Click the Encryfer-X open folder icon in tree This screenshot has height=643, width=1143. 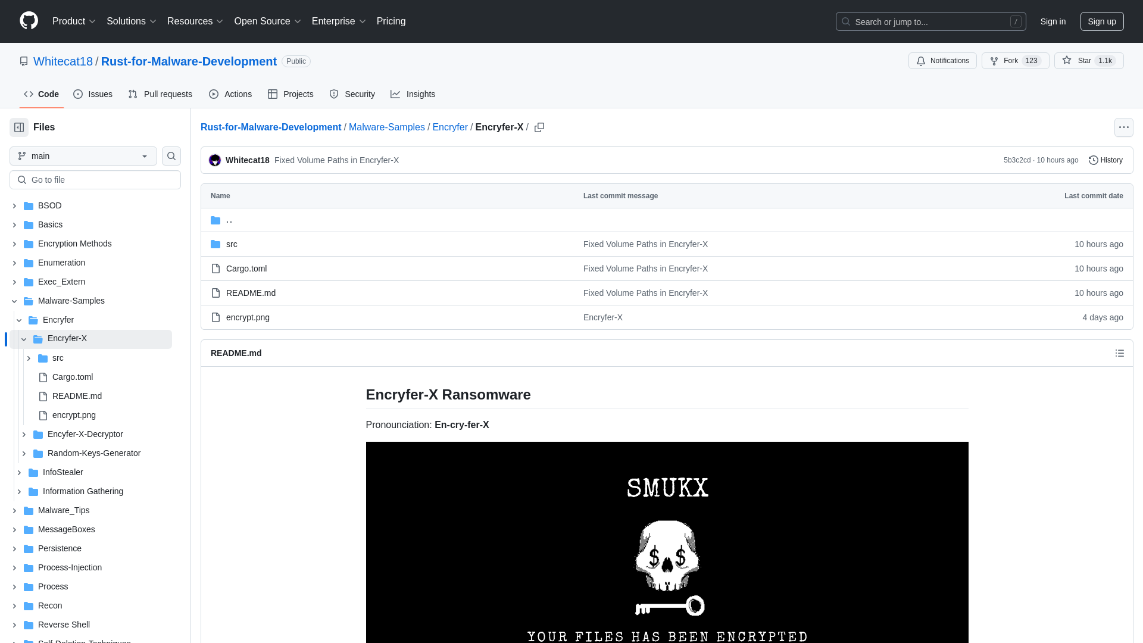pyautogui.click(x=38, y=339)
